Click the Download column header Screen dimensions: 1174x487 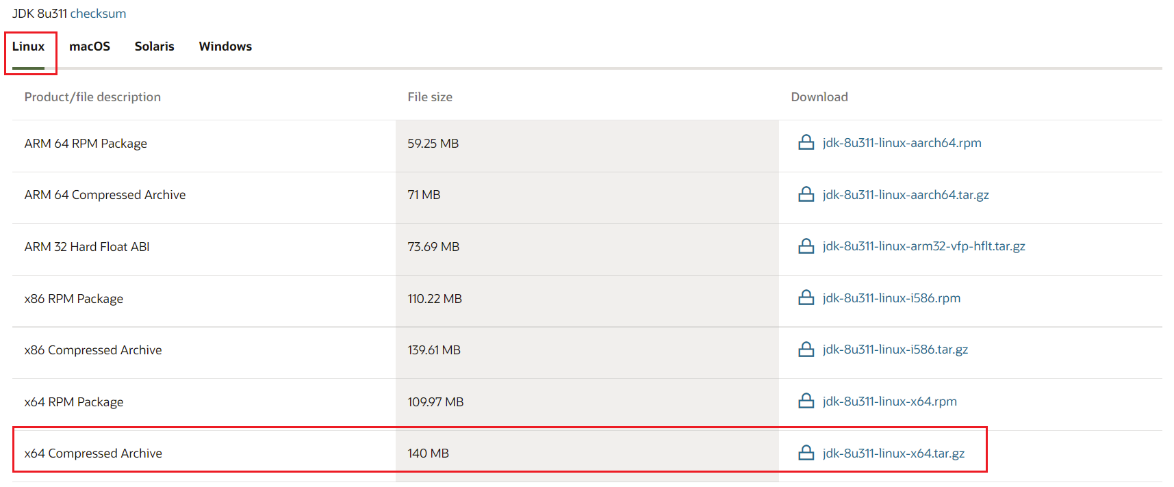coord(819,97)
